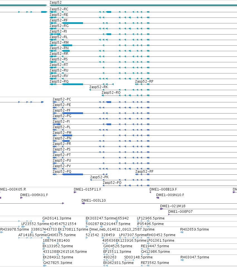Click the IP05496.5prime EST label
This screenshot has width=237, height=267.
(x=150, y=224)
